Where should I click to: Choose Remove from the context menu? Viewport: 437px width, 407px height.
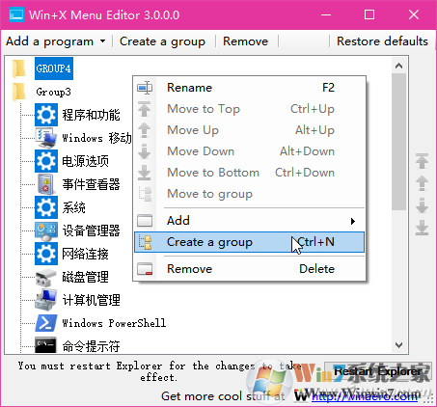click(250, 269)
